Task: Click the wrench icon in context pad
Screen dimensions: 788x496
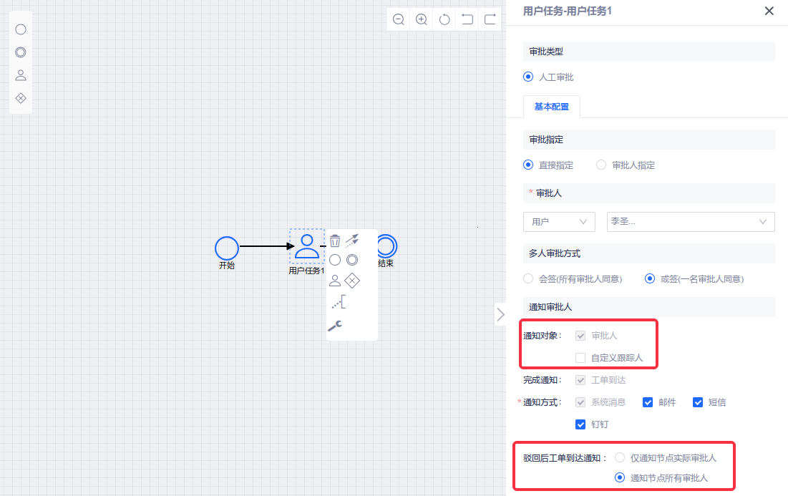Action: [x=334, y=326]
